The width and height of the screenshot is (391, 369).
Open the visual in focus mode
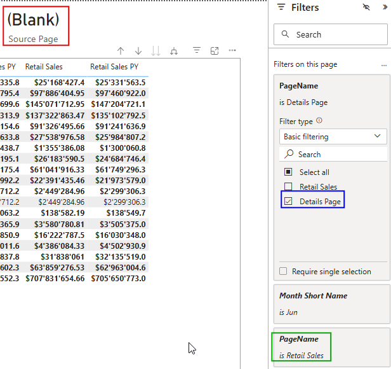pyautogui.click(x=215, y=51)
